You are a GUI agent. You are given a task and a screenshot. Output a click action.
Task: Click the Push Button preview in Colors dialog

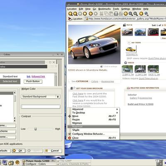33,81
